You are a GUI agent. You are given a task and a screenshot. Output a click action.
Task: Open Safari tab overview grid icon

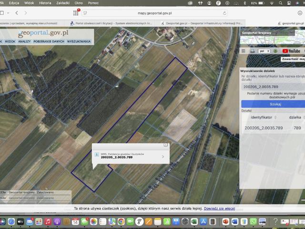click(x=76, y=13)
